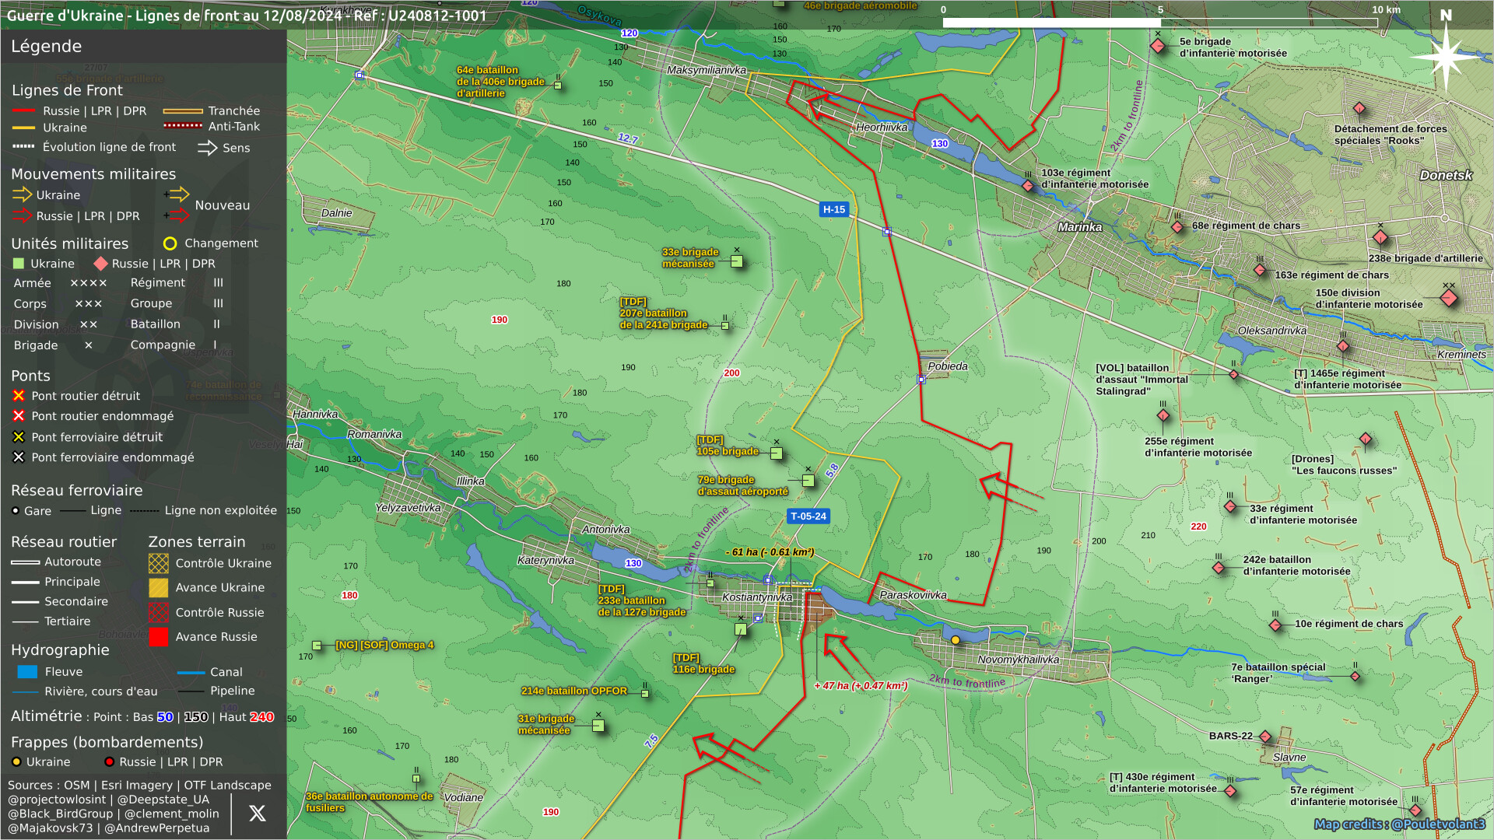The width and height of the screenshot is (1494, 840).
Task: Click the Map credits @Pouletvolant3 link
Action: 1398,824
